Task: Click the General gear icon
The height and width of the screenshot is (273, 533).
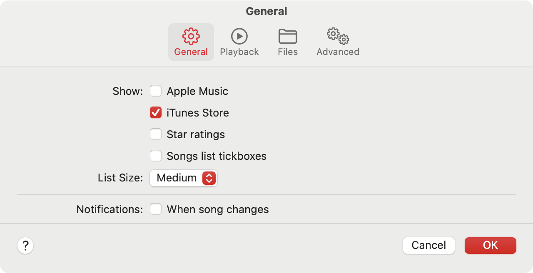Action: (191, 37)
